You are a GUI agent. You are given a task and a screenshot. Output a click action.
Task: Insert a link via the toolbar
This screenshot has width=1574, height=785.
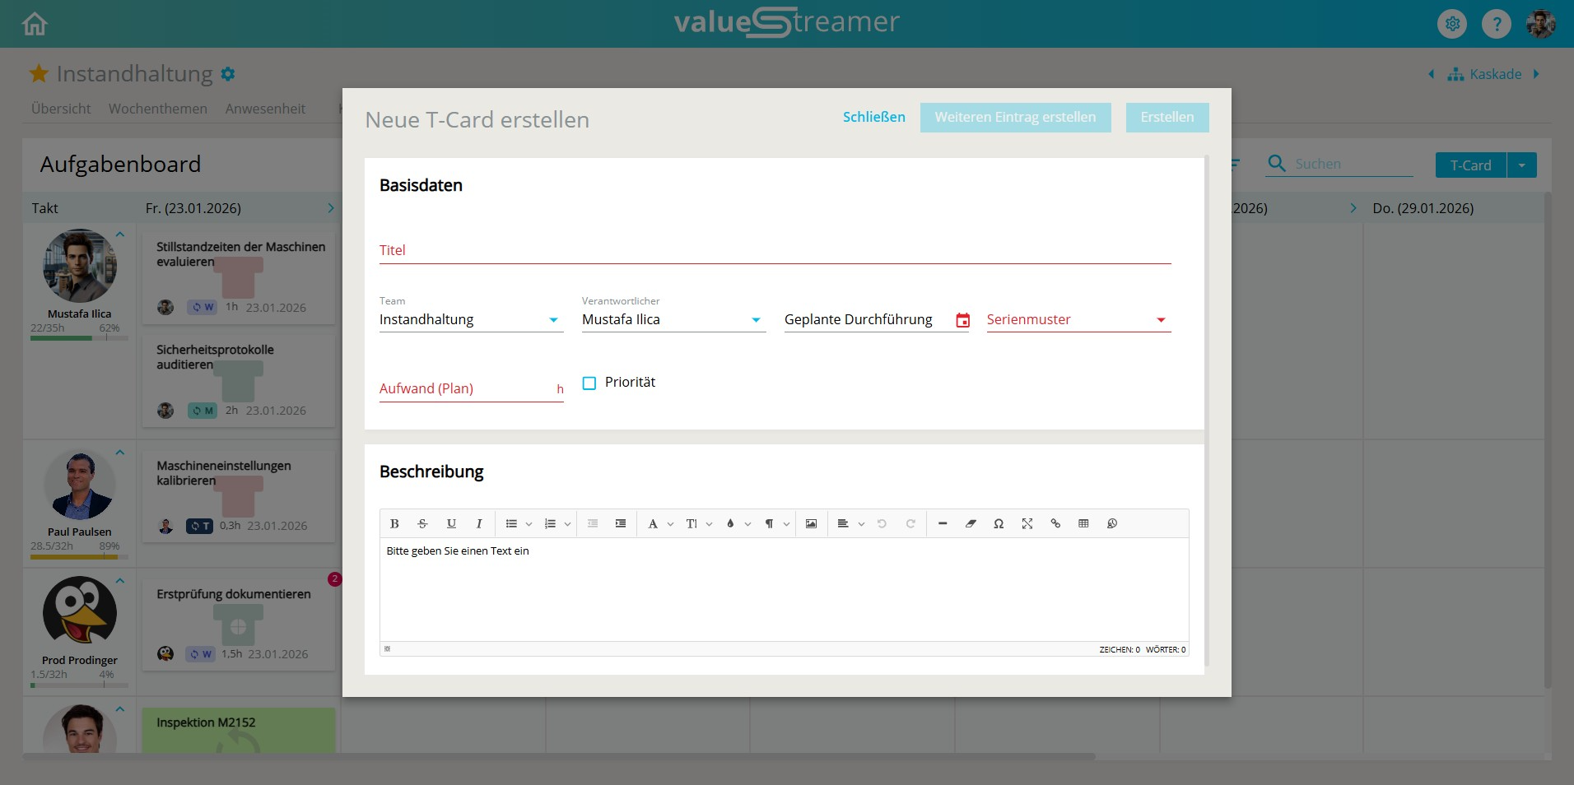(x=1055, y=524)
